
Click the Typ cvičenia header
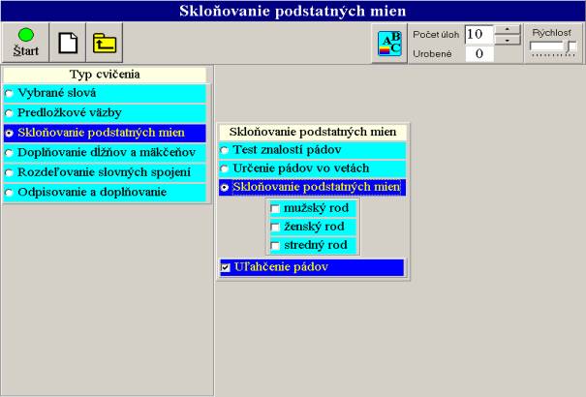click(105, 75)
